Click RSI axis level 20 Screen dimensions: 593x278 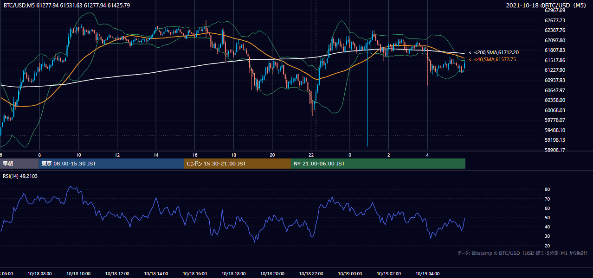point(548,246)
